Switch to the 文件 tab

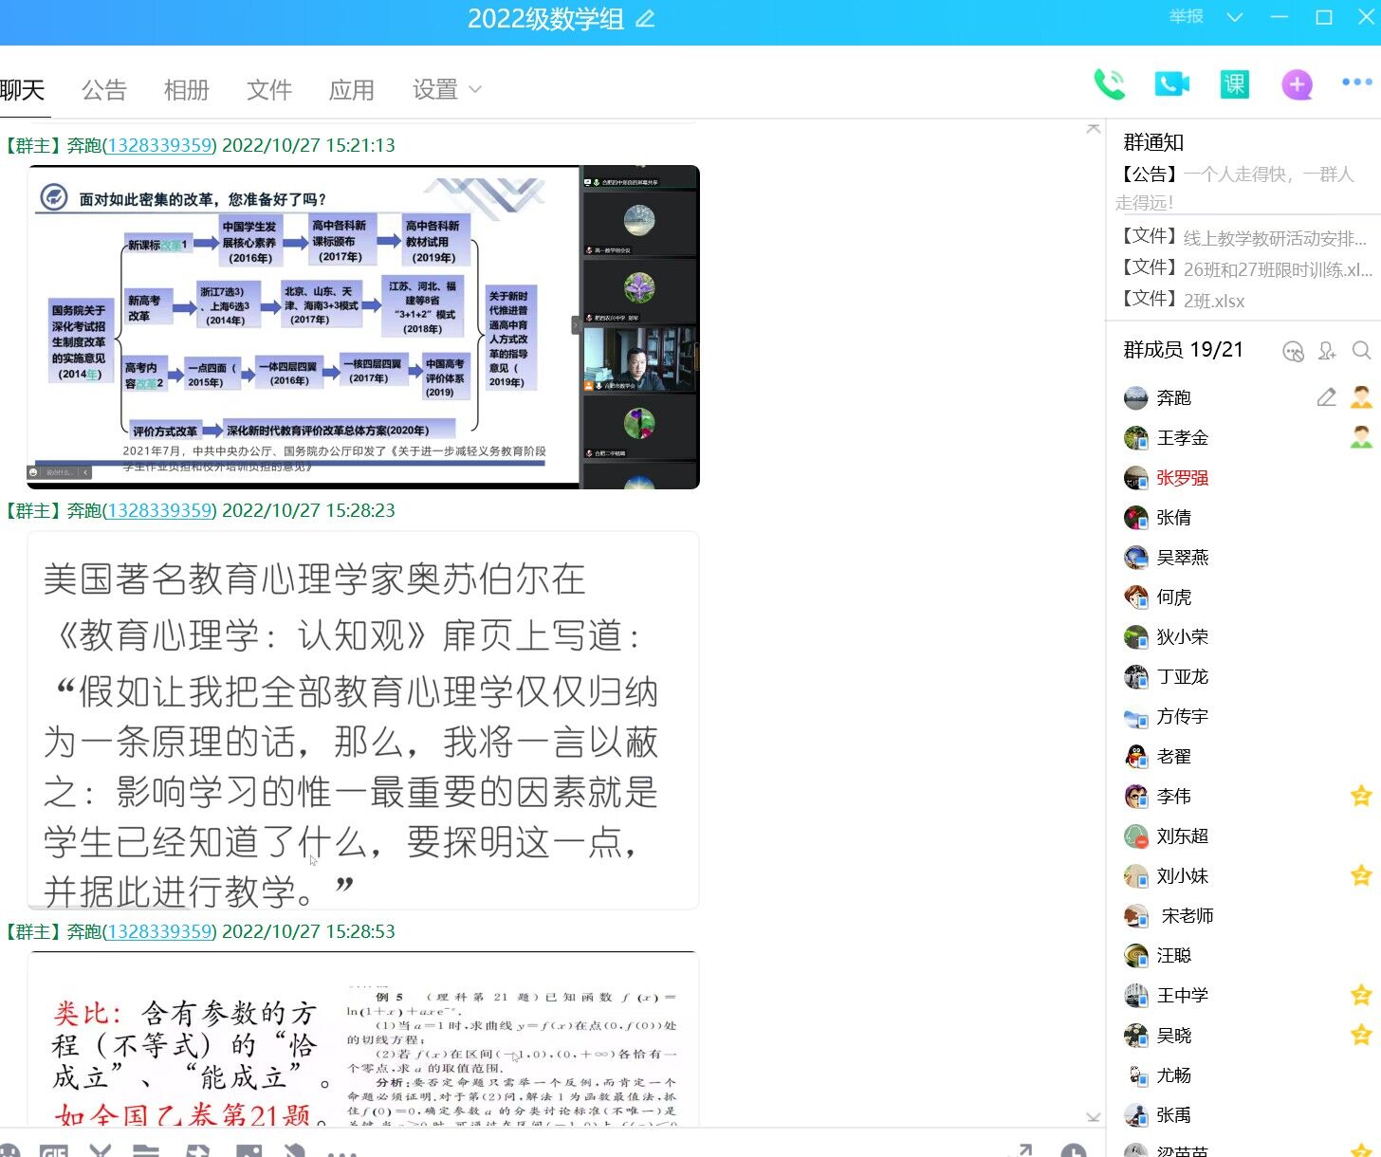click(x=268, y=90)
